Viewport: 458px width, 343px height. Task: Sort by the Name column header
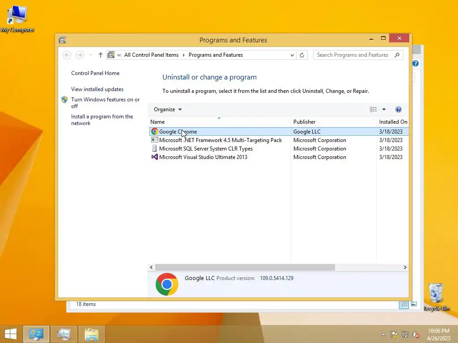[219, 121]
